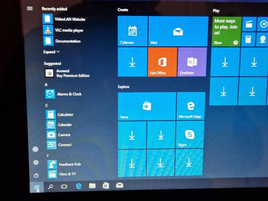Open the Get Office tile
This screenshot has height=201, width=268.
162,62
